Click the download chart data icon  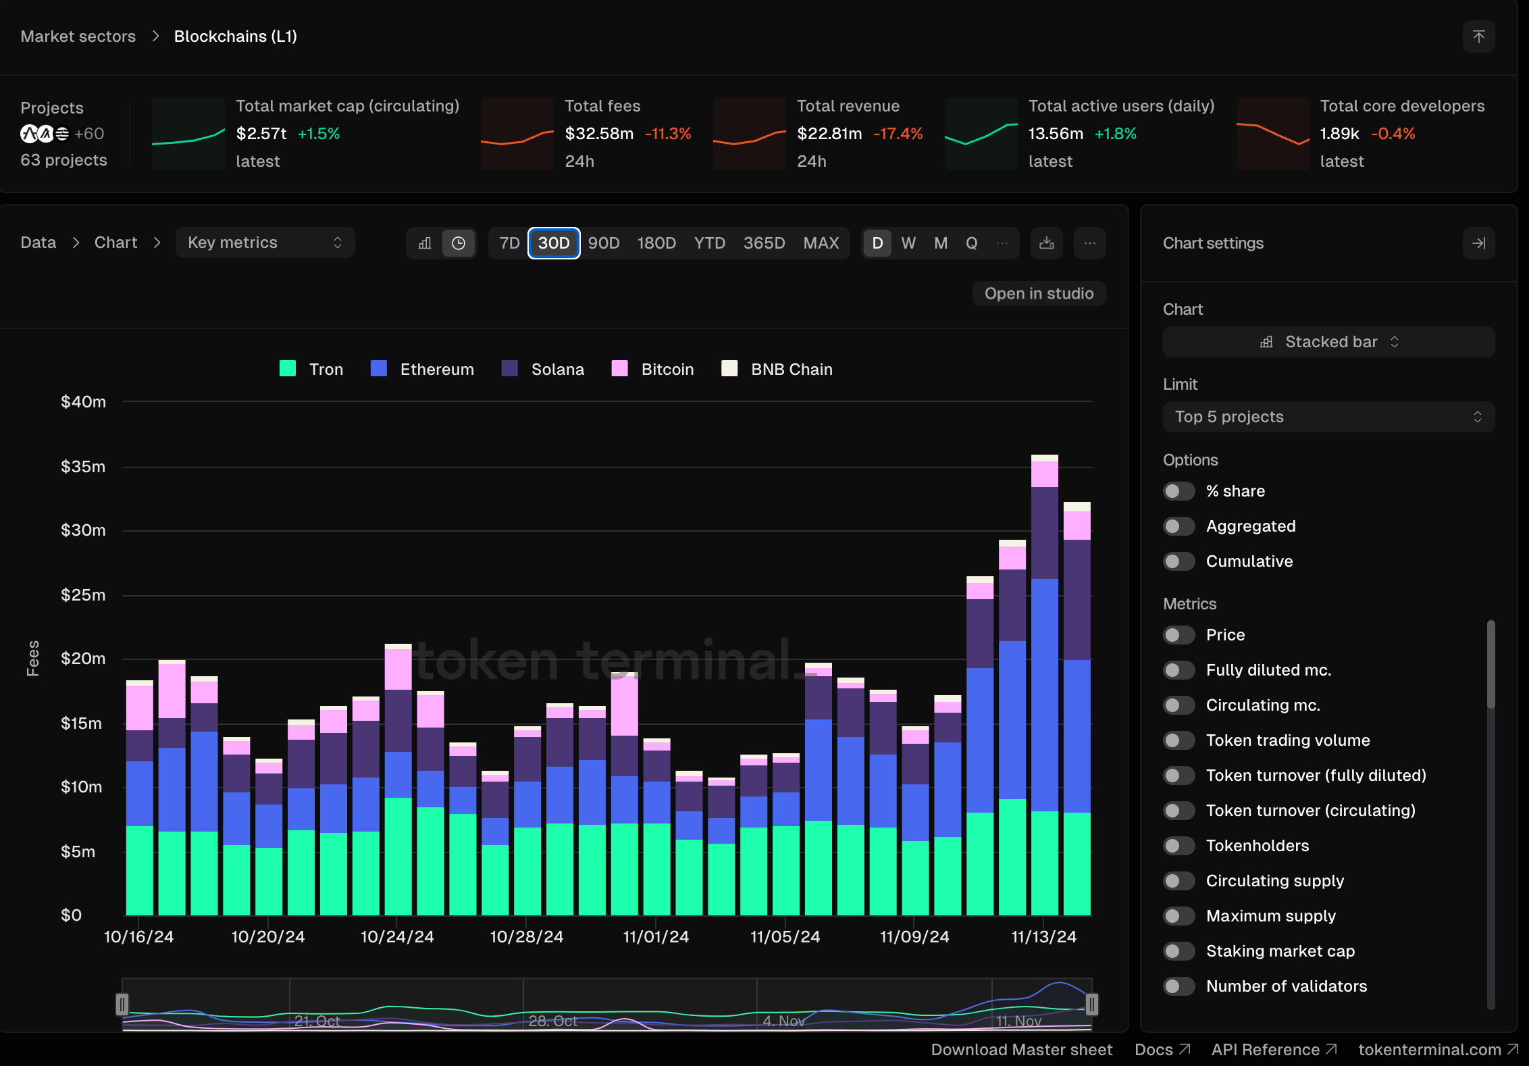[x=1047, y=243]
